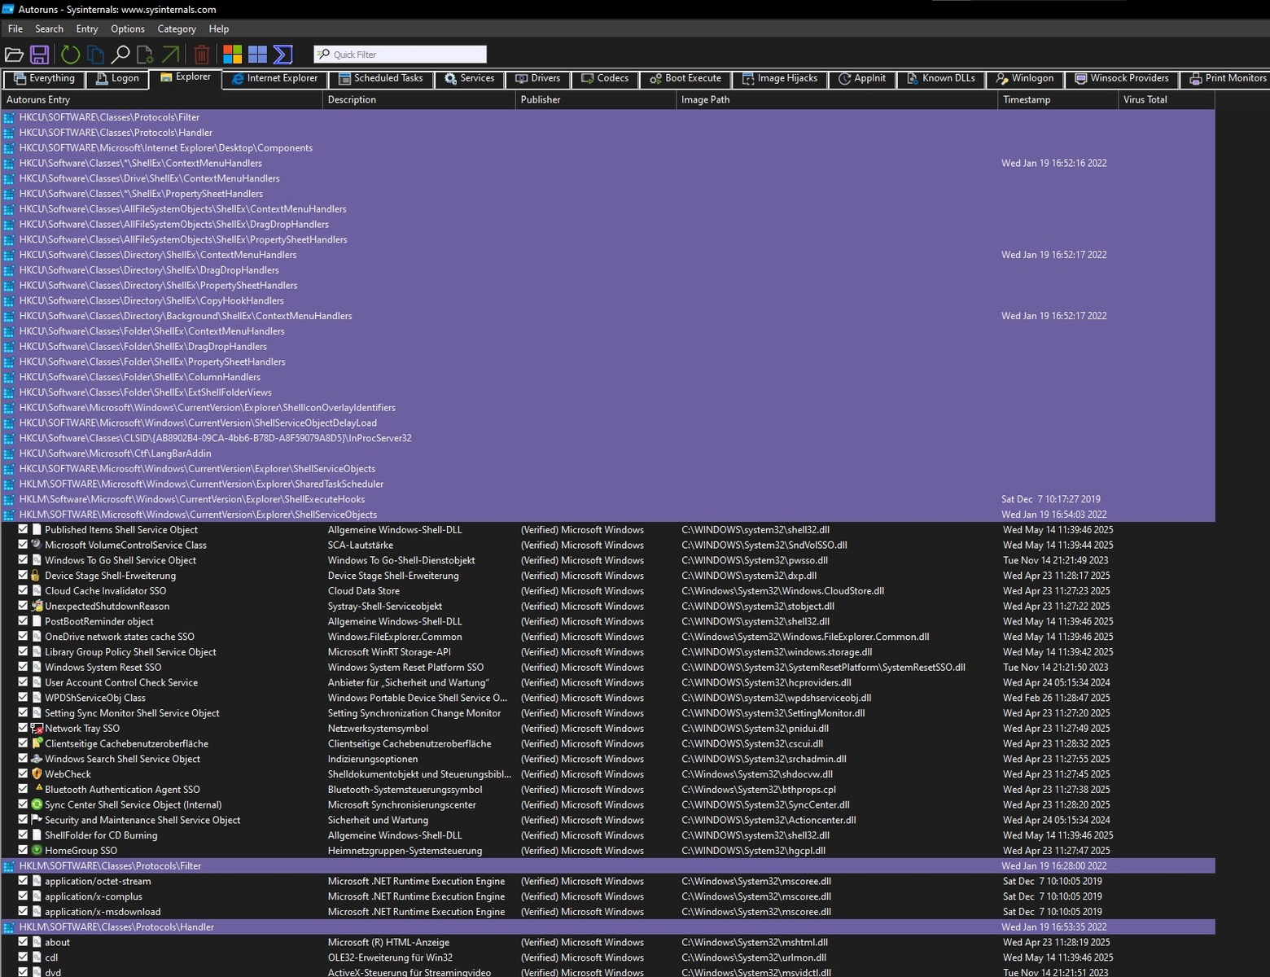Sort by the Publisher column header
This screenshot has width=1270, height=977.
(x=541, y=99)
